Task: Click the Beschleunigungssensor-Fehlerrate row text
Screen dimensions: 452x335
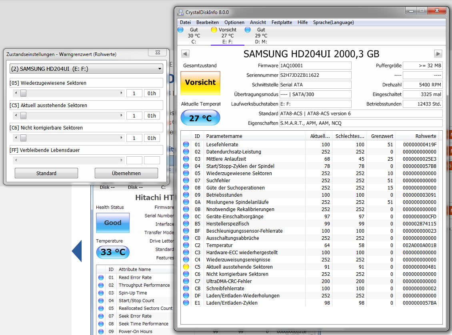Action: [x=244, y=231]
